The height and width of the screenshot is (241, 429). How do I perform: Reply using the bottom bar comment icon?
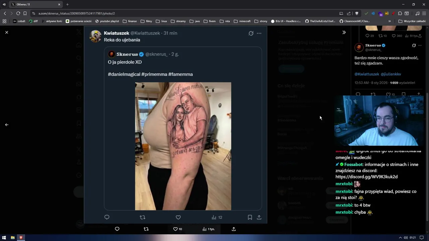click(x=117, y=229)
